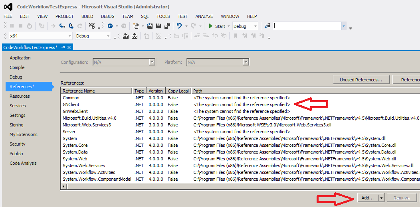Click the Reference Name column header
420x207 pixels.
click(x=97, y=91)
